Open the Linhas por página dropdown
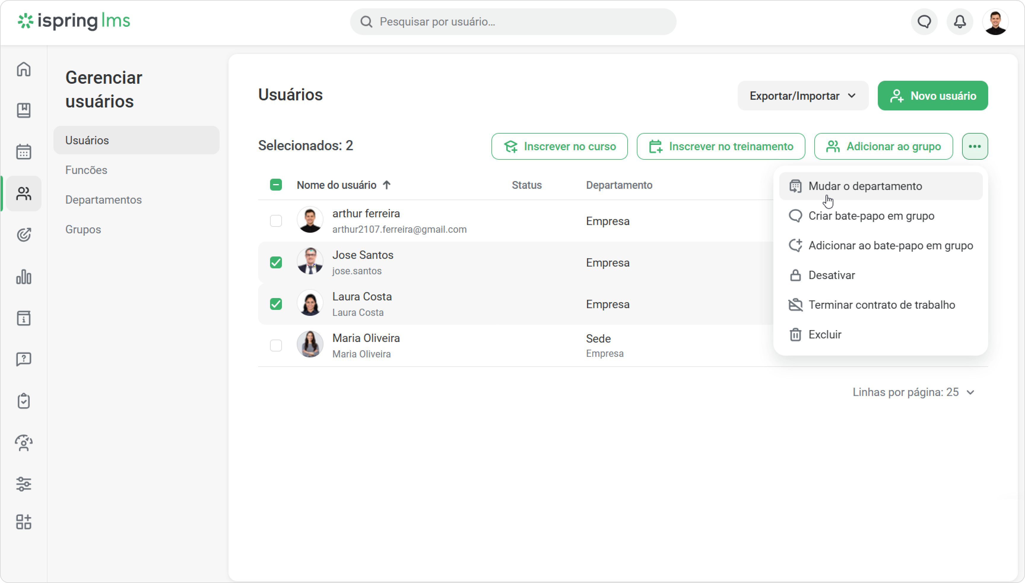This screenshot has width=1025, height=583. 913,392
